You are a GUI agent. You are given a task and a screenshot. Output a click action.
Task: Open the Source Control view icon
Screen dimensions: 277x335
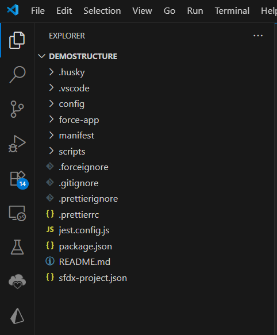click(x=17, y=109)
